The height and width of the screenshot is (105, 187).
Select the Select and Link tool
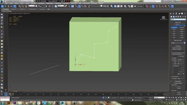pyautogui.click(x=20, y=6)
